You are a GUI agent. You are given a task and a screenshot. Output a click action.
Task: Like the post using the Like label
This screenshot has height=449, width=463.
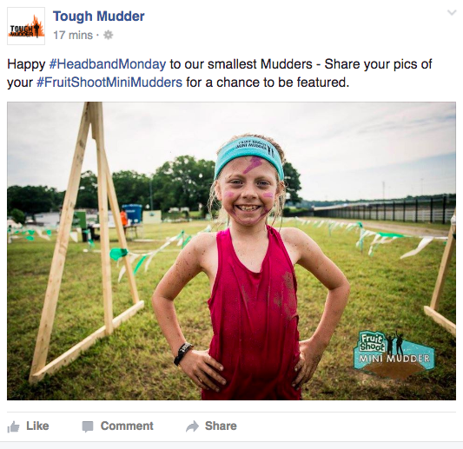(x=37, y=426)
